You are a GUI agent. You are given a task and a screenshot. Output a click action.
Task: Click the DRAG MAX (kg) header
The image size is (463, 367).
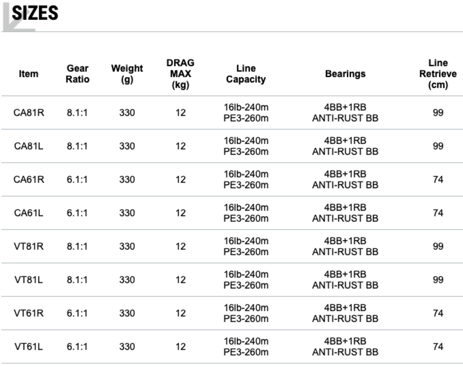(x=180, y=74)
